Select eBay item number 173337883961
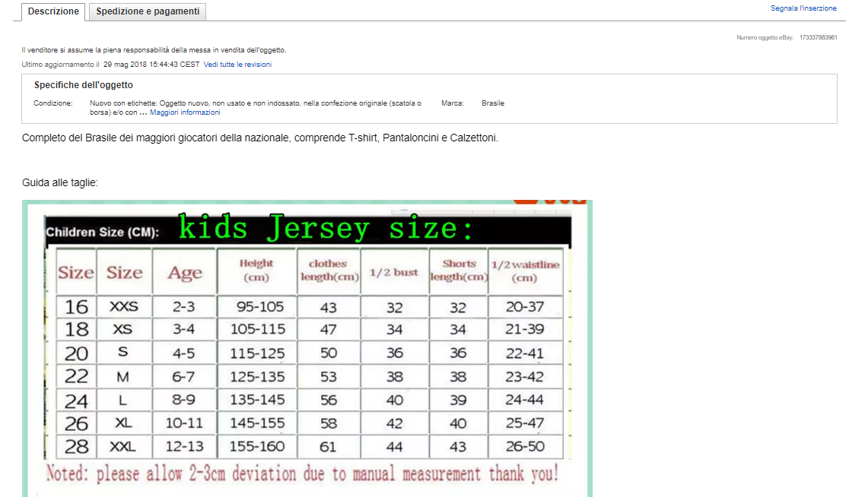Viewport: 865px width, 497px height. click(818, 37)
